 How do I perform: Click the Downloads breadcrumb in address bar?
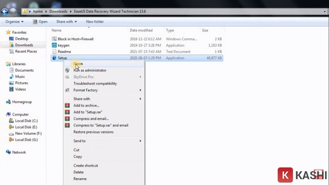tap(58, 11)
